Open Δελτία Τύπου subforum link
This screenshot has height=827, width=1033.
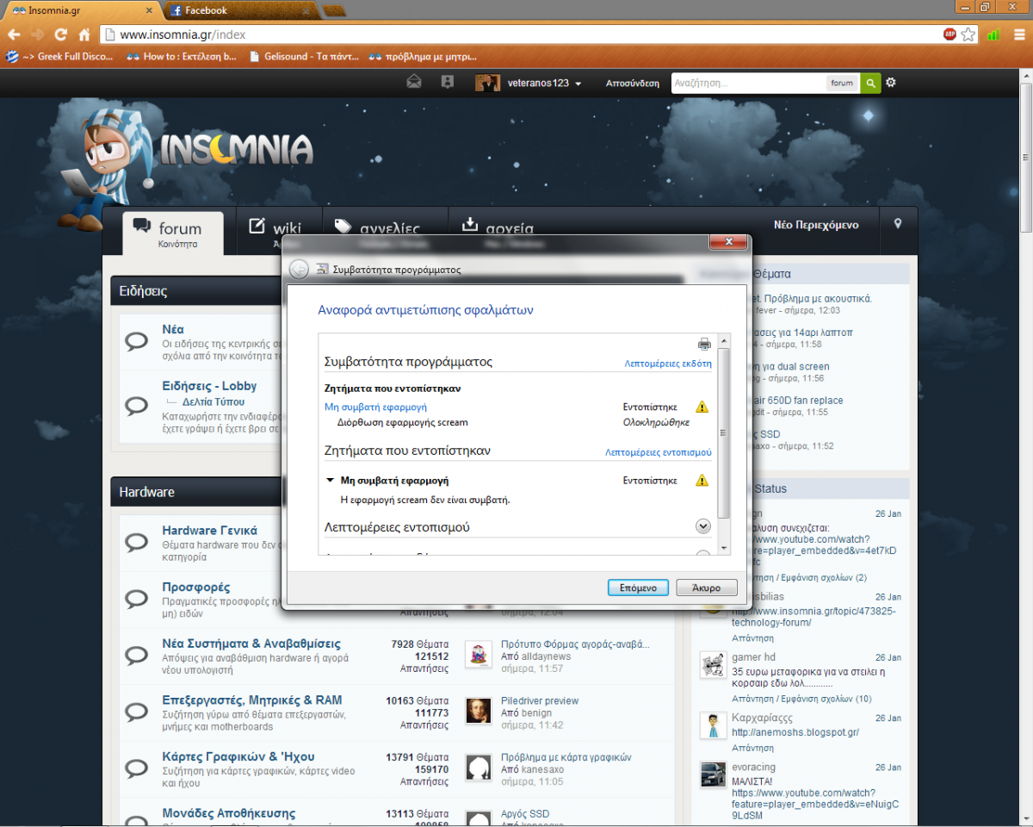point(213,401)
